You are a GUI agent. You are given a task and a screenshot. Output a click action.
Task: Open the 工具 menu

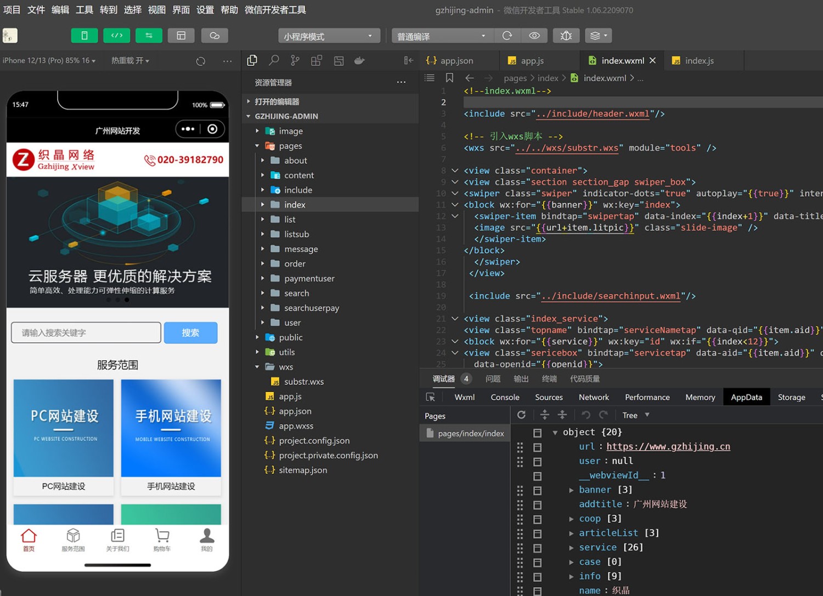[x=84, y=10]
